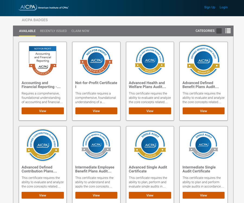Go to the Login link
This screenshot has width=244, height=203.
click(x=223, y=7)
